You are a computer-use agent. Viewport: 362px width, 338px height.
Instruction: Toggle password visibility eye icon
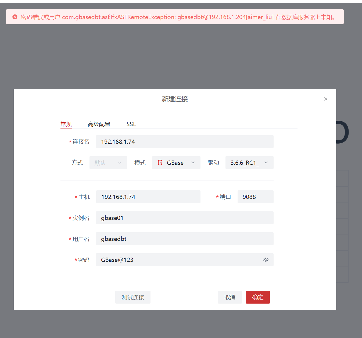[x=266, y=260]
